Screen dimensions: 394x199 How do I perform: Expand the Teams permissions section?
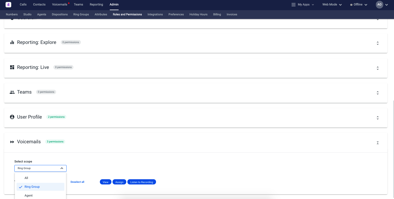[x=377, y=93]
